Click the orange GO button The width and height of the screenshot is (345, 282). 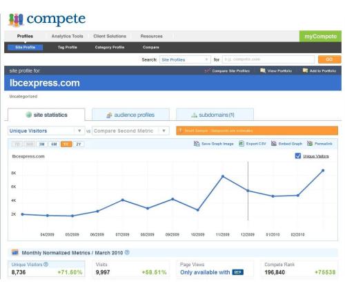point(329,59)
